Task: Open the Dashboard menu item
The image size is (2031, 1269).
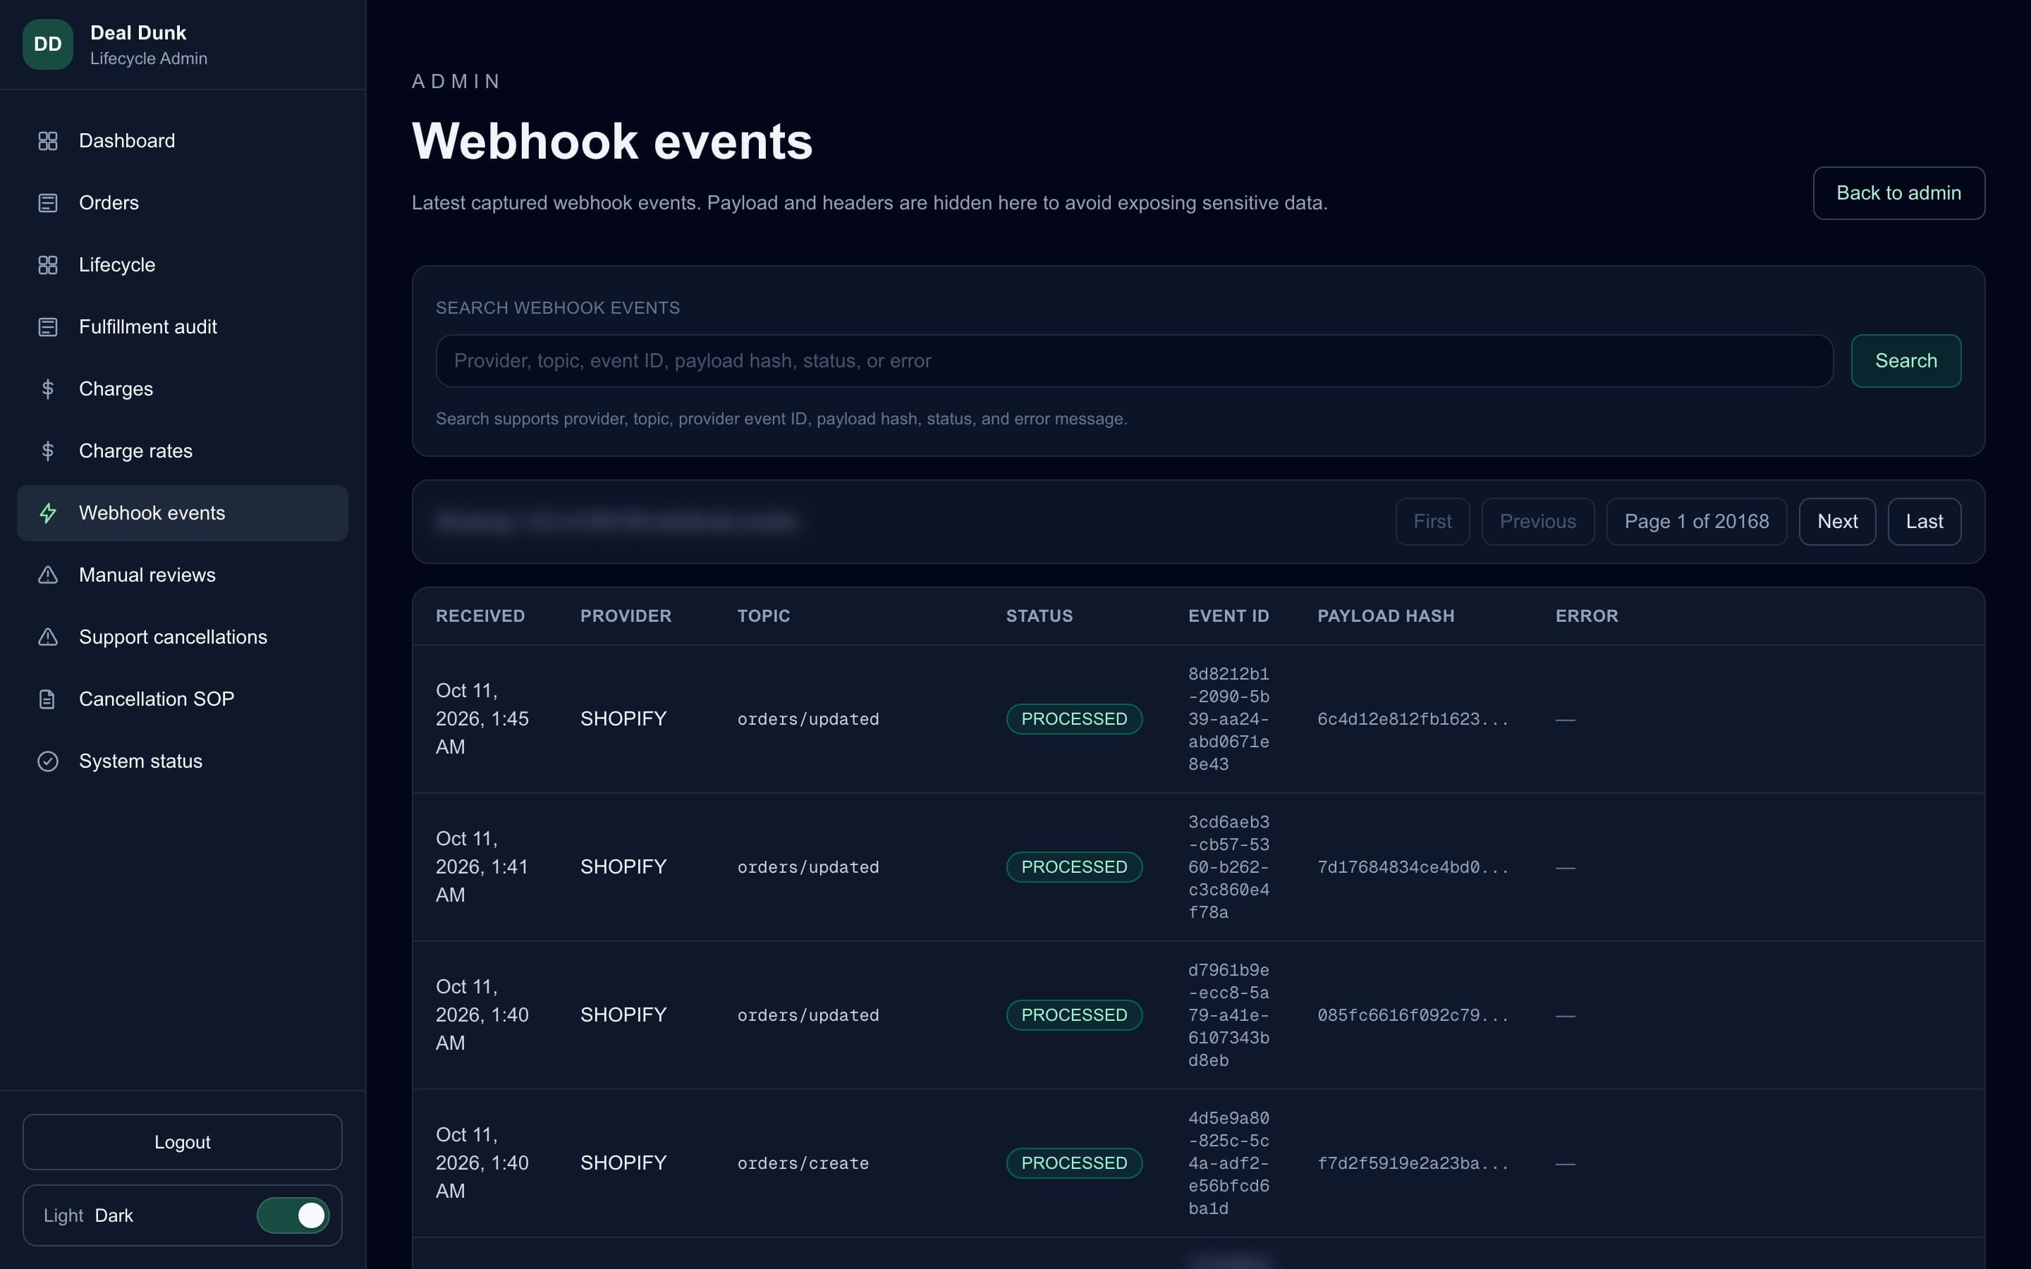Action: pyautogui.click(x=182, y=141)
